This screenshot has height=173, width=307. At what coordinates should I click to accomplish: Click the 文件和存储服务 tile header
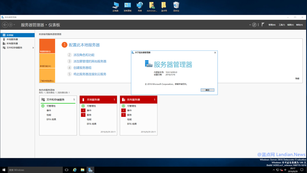[58, 99]
